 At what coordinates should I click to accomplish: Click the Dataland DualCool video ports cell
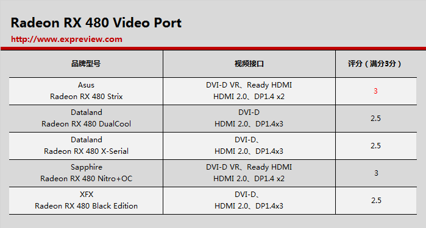point(249,119)
